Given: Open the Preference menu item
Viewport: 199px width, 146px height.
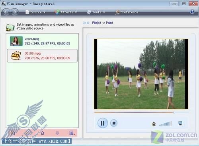Looking at the screenshot, I should [127, 12].
